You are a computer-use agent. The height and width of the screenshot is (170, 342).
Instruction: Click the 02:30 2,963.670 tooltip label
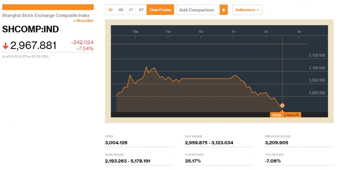285,115
